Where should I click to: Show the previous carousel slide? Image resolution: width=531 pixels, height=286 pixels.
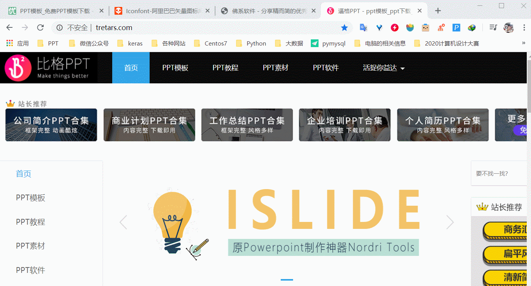(123, 222)
